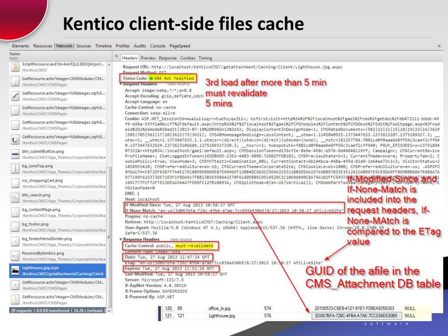Close the DevTools panel with the X
Screen dimensions: 448x336
[439, 46]
